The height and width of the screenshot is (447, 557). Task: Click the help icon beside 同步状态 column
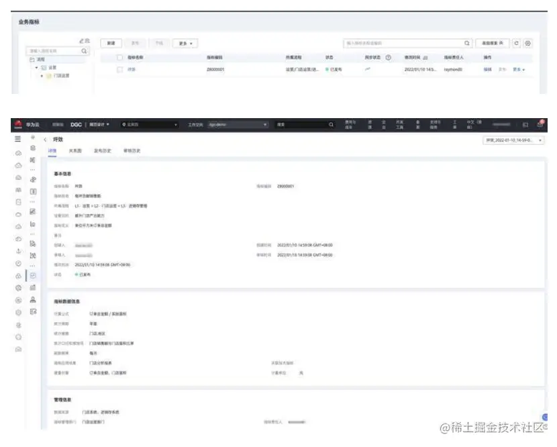[389, 57]
